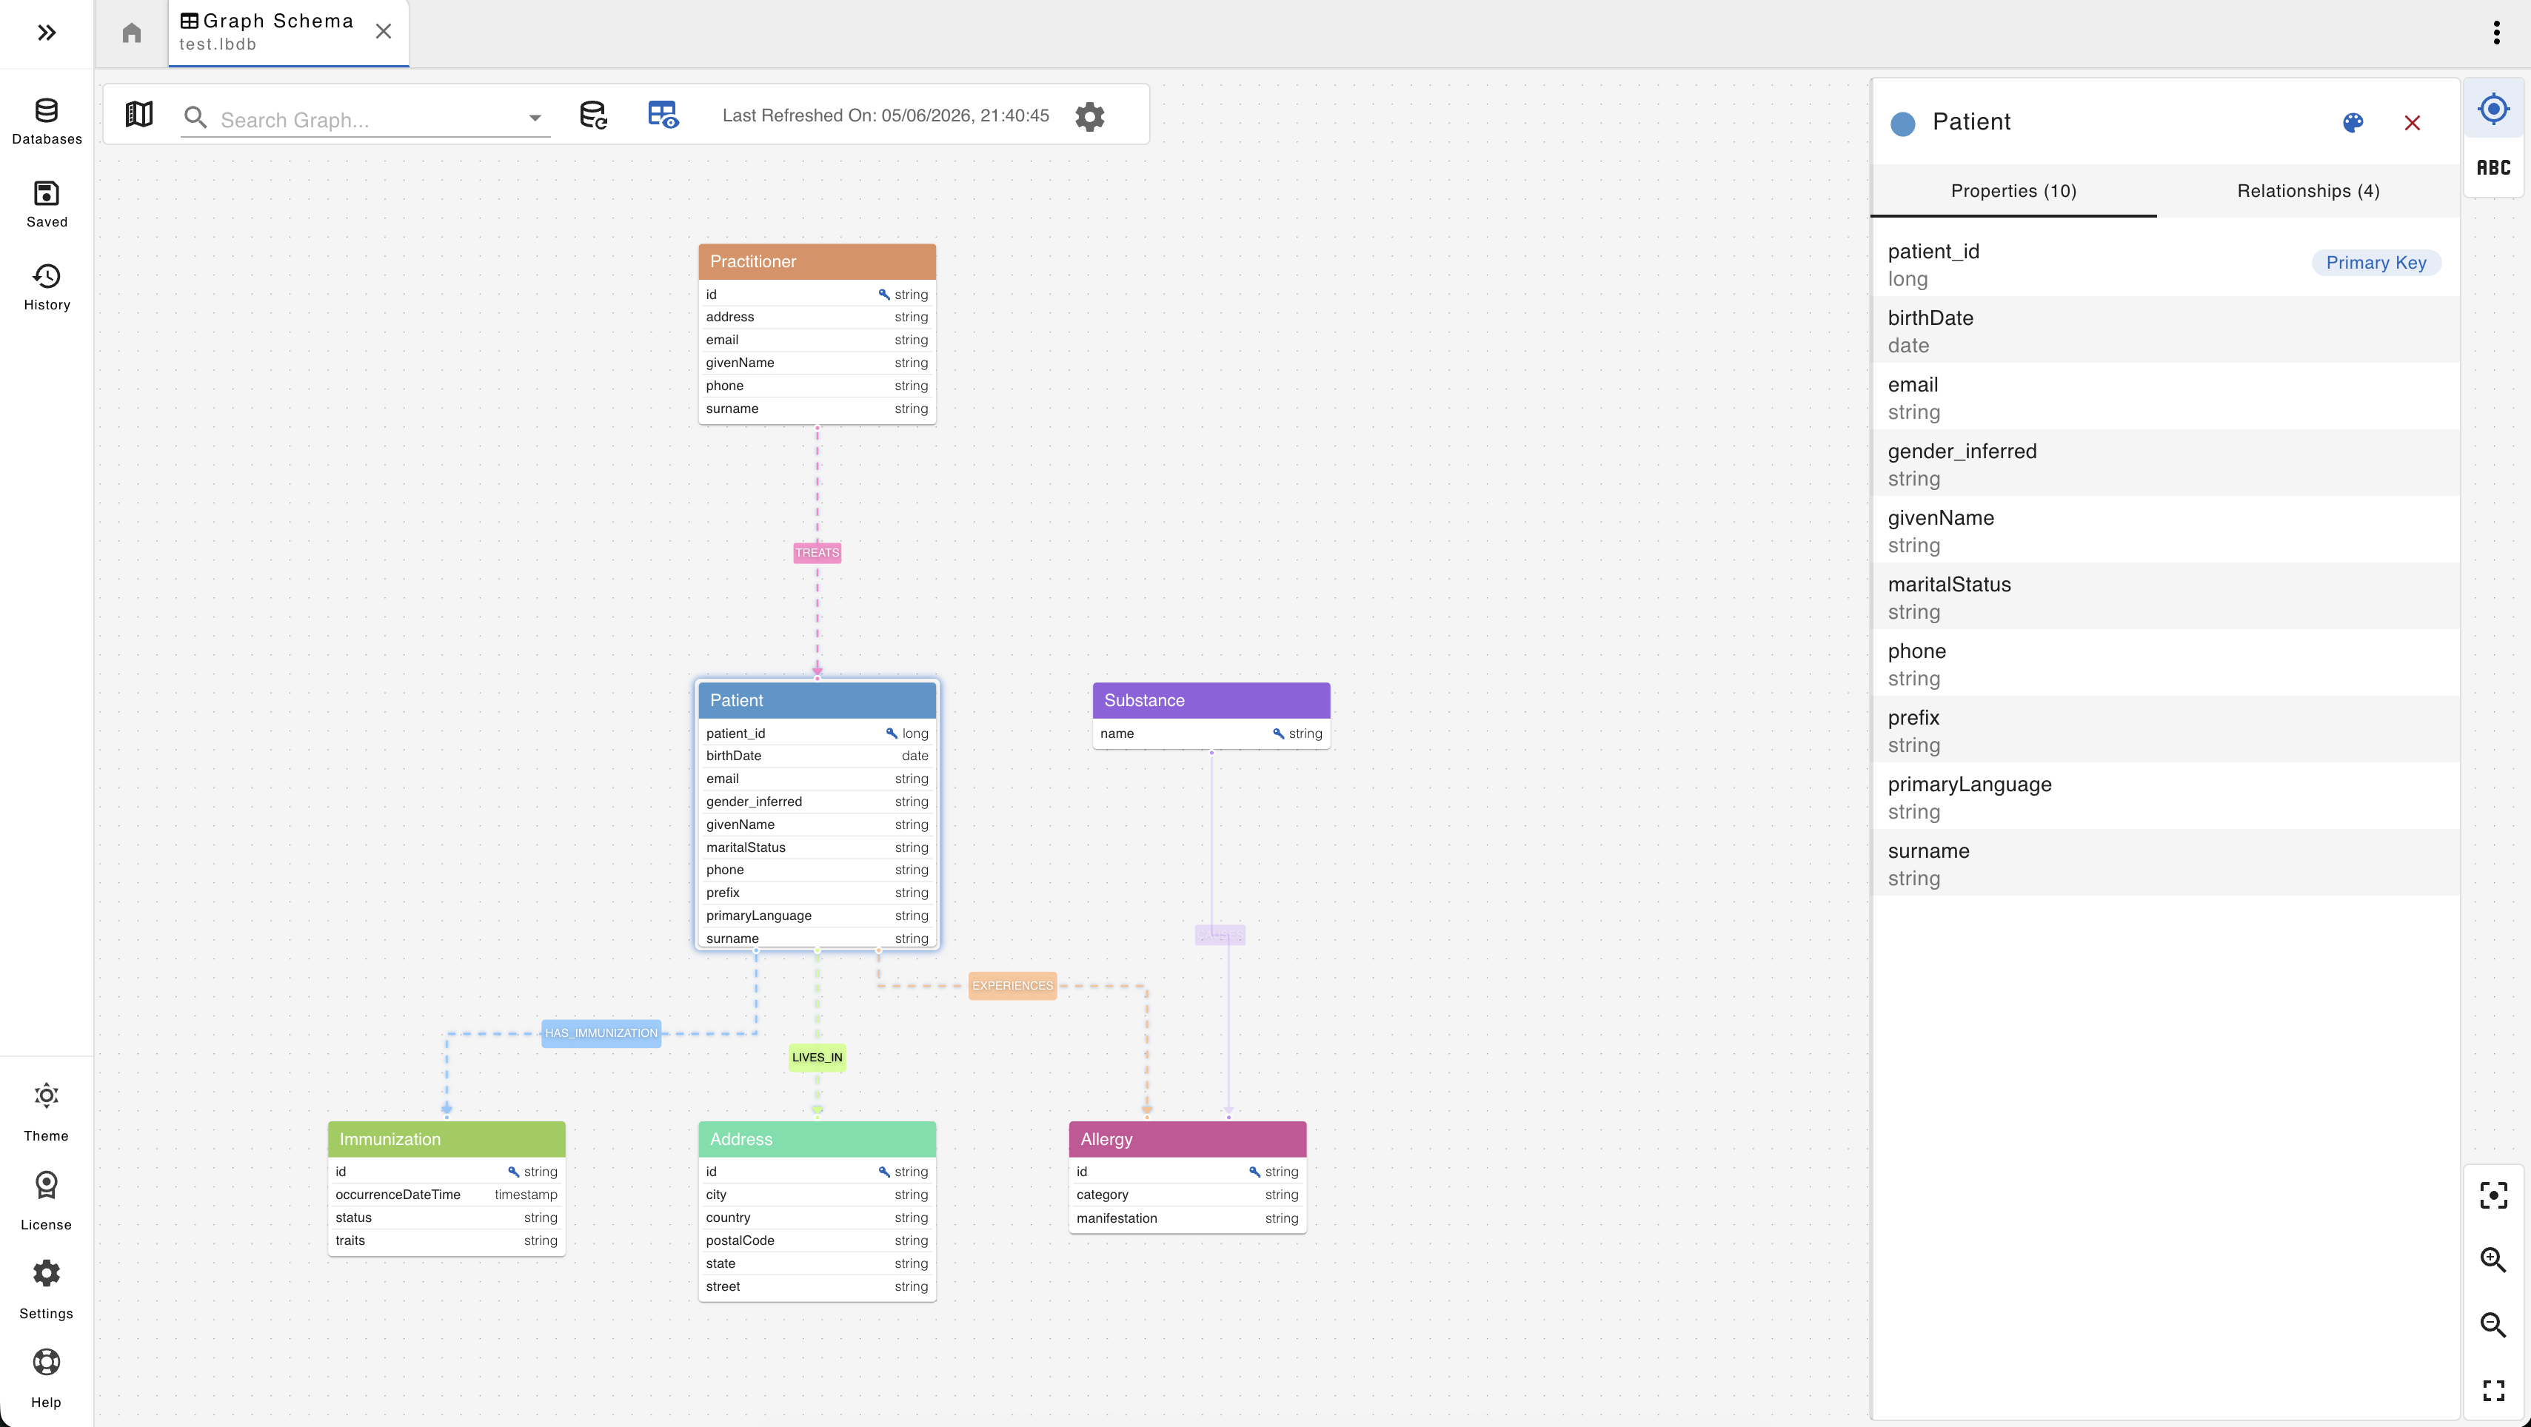Select the Properties (10) tab

[2013, 190]
